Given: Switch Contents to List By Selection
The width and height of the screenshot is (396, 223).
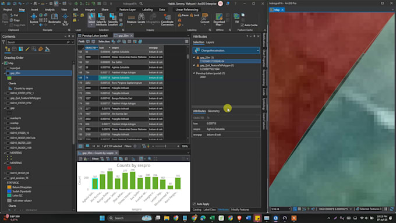Looking at the screenshot, I should pos(21,49).
